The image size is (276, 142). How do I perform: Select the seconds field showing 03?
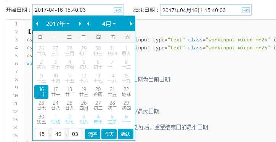[75, 134]
